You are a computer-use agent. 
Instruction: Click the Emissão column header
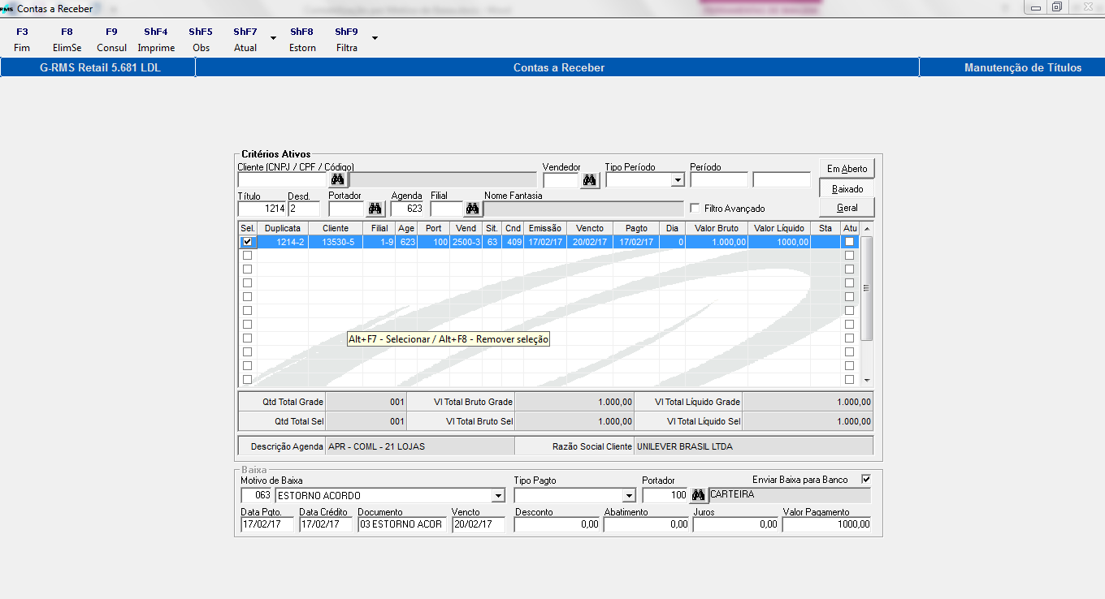click(544, 229)
